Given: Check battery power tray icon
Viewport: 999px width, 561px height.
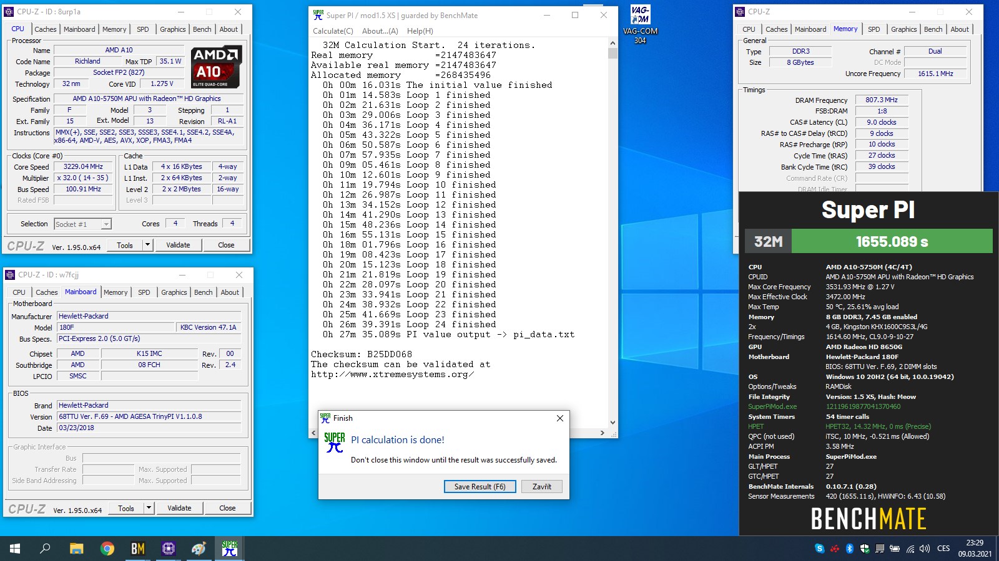Looking at the screenshot, I should click(x=895, y=549).
